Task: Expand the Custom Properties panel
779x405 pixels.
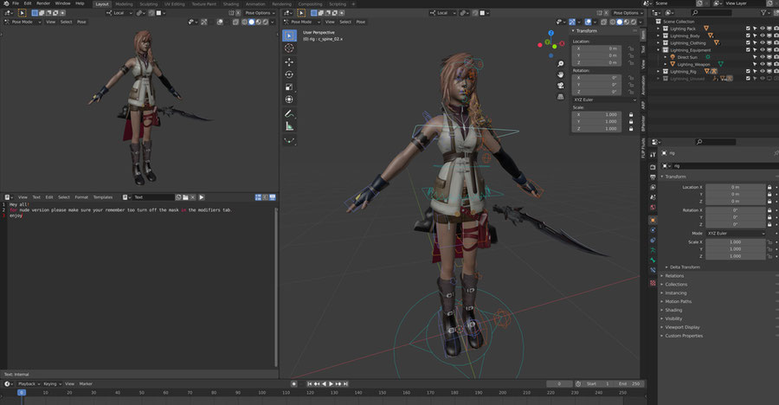Action: 682,336
